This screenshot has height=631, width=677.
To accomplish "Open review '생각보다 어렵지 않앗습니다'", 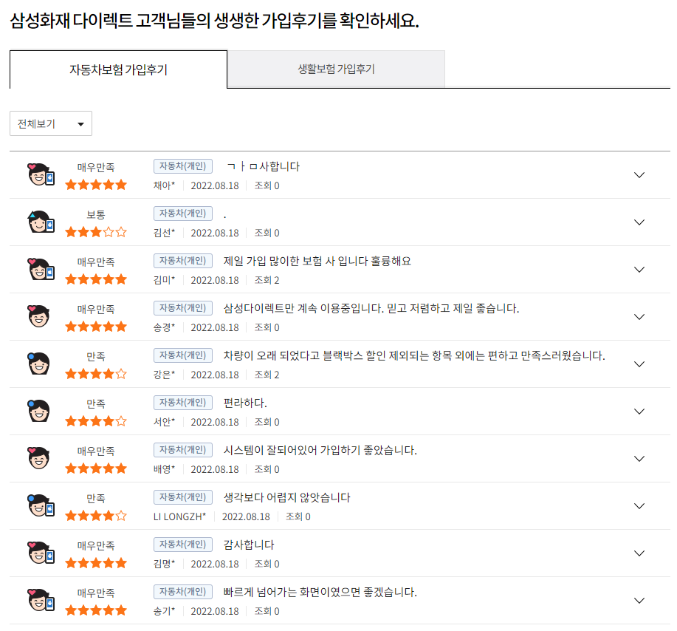I will tap(286, 497).
